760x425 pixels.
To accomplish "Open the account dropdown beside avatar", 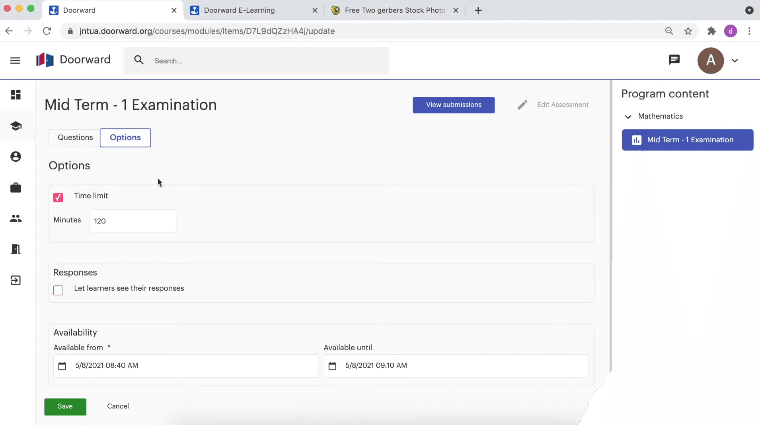I will click(x=735, y=60).
